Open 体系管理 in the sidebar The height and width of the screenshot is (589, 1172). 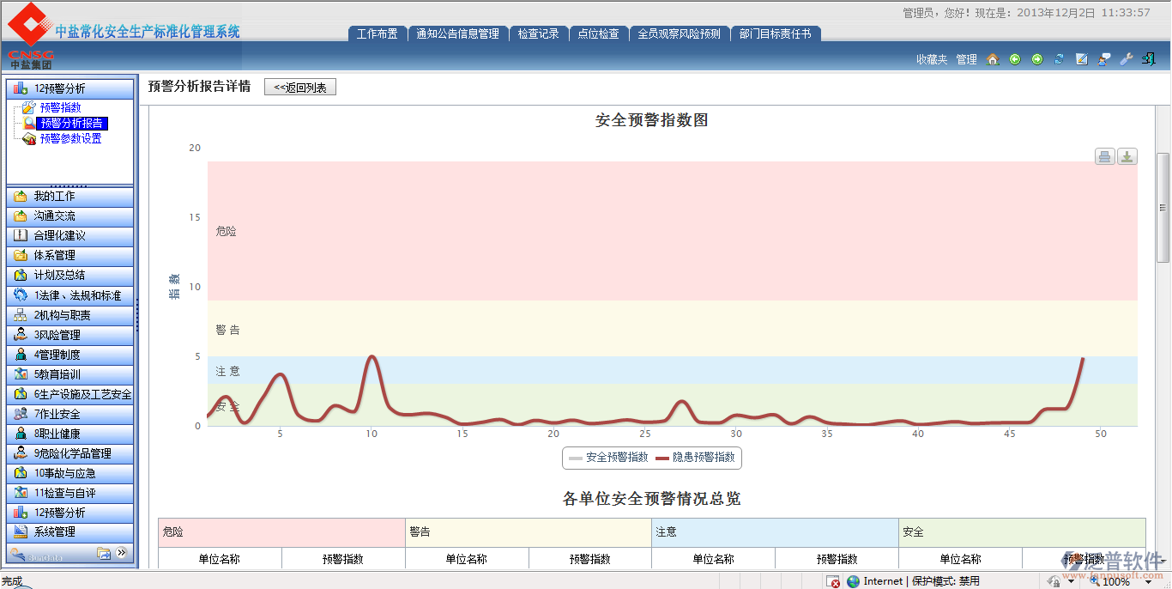(70, 255)
